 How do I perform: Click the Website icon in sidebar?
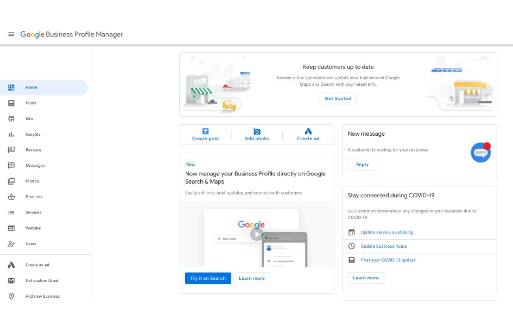[x=11, y=228]
